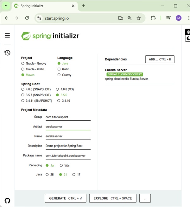Image resolution: width=190 pixels, height=207 pixels.
Task: Click the GENERATE button
Action: [x=66, y=198]
